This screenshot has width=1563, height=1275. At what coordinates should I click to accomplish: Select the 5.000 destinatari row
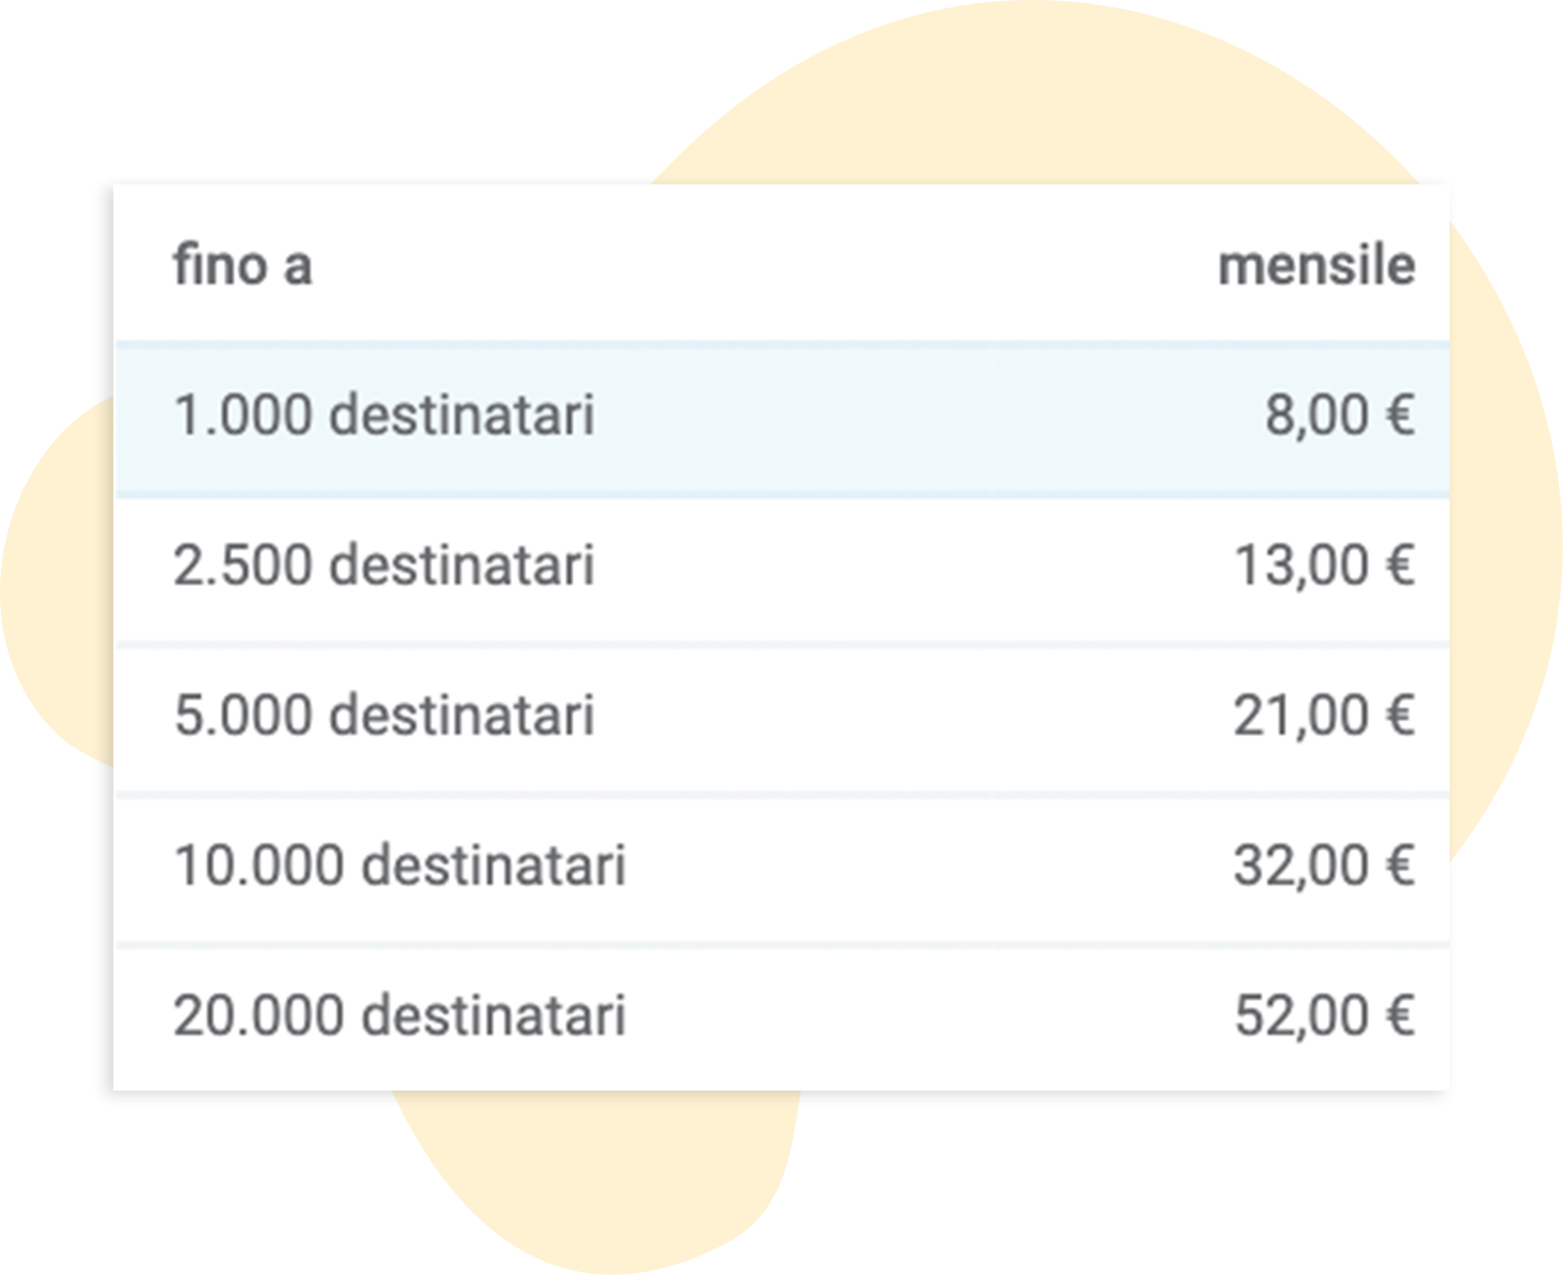coord(782,720)
